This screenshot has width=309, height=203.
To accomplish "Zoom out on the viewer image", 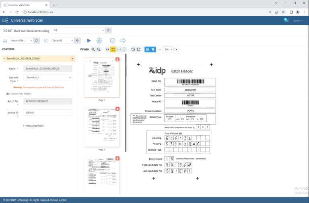I will click(99, 49).
